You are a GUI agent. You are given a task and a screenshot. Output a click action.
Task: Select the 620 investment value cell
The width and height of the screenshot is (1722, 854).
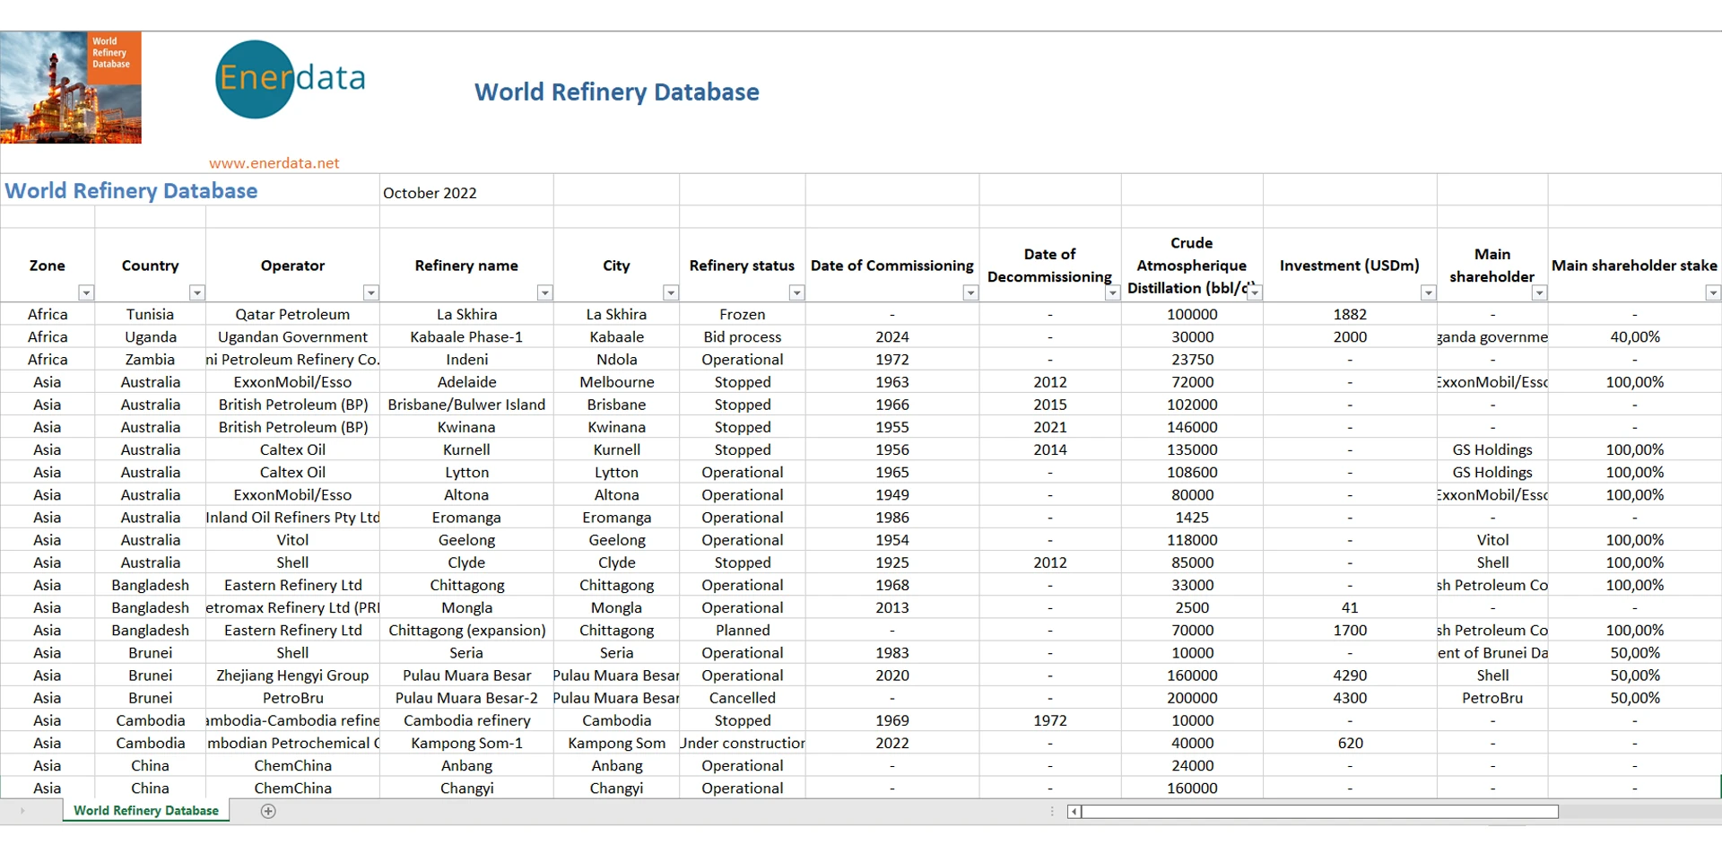point(1350,743)
